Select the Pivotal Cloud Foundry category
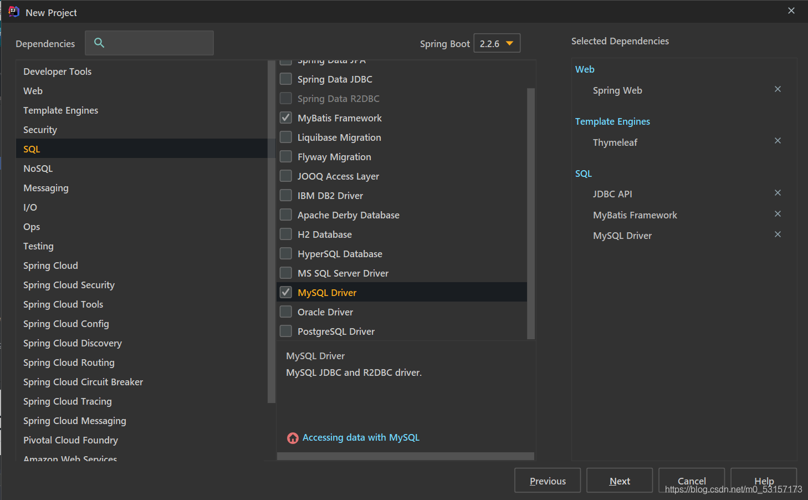The image size is (808, 500). (142, 440)
